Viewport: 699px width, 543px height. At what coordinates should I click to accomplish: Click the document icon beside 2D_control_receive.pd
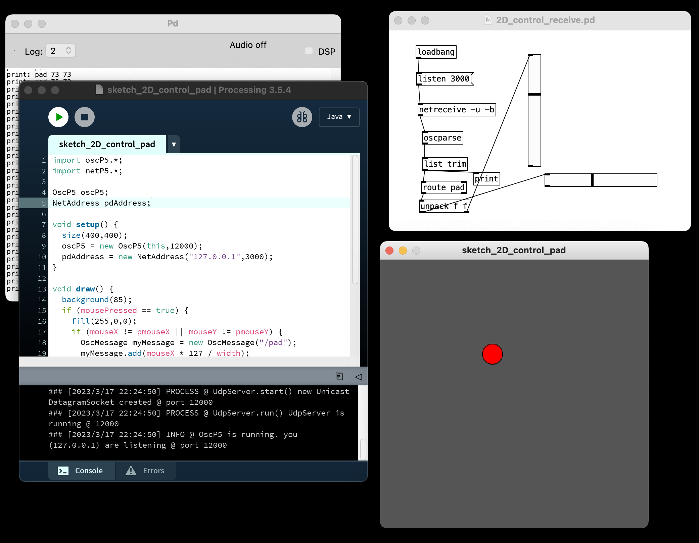point(487,20)
